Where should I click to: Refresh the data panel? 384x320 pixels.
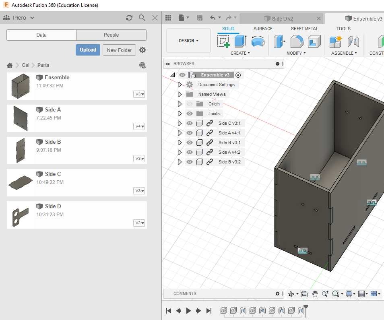pyautogui.click(x=129, y=18)
